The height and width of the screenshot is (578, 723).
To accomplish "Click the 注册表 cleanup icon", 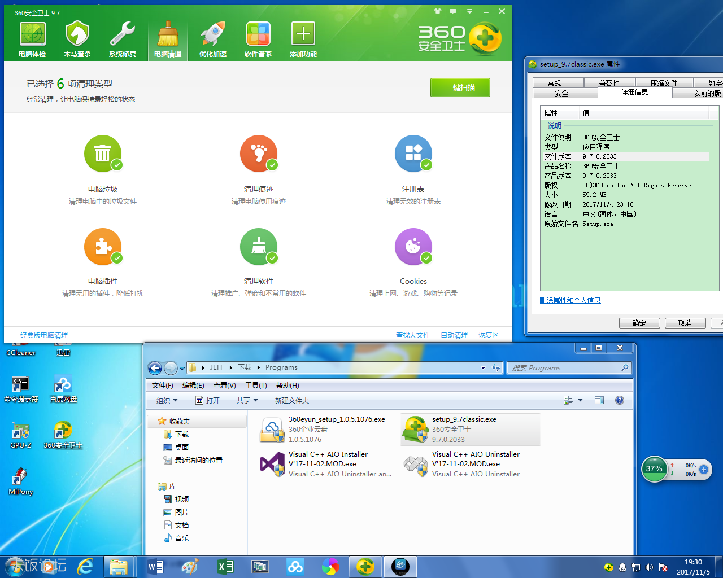I will (x=413, y=154).
